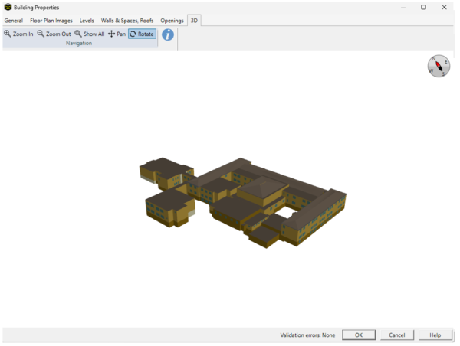Click the 3D building model view
Viewport: 460px width, 346px height.
tap(243, 203)
